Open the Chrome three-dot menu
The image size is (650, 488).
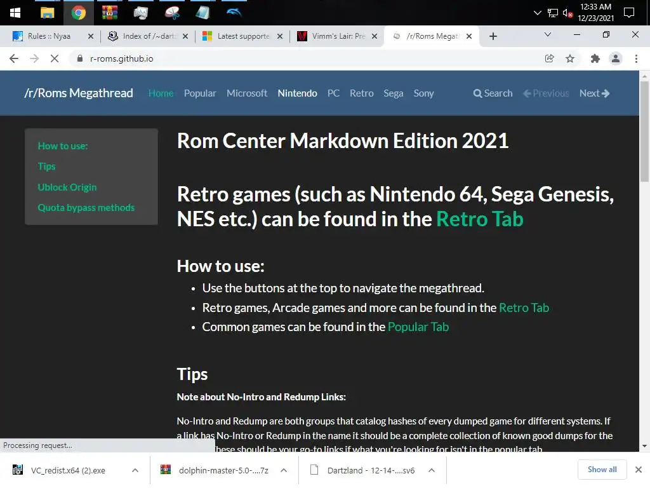[x=636, y=58]
